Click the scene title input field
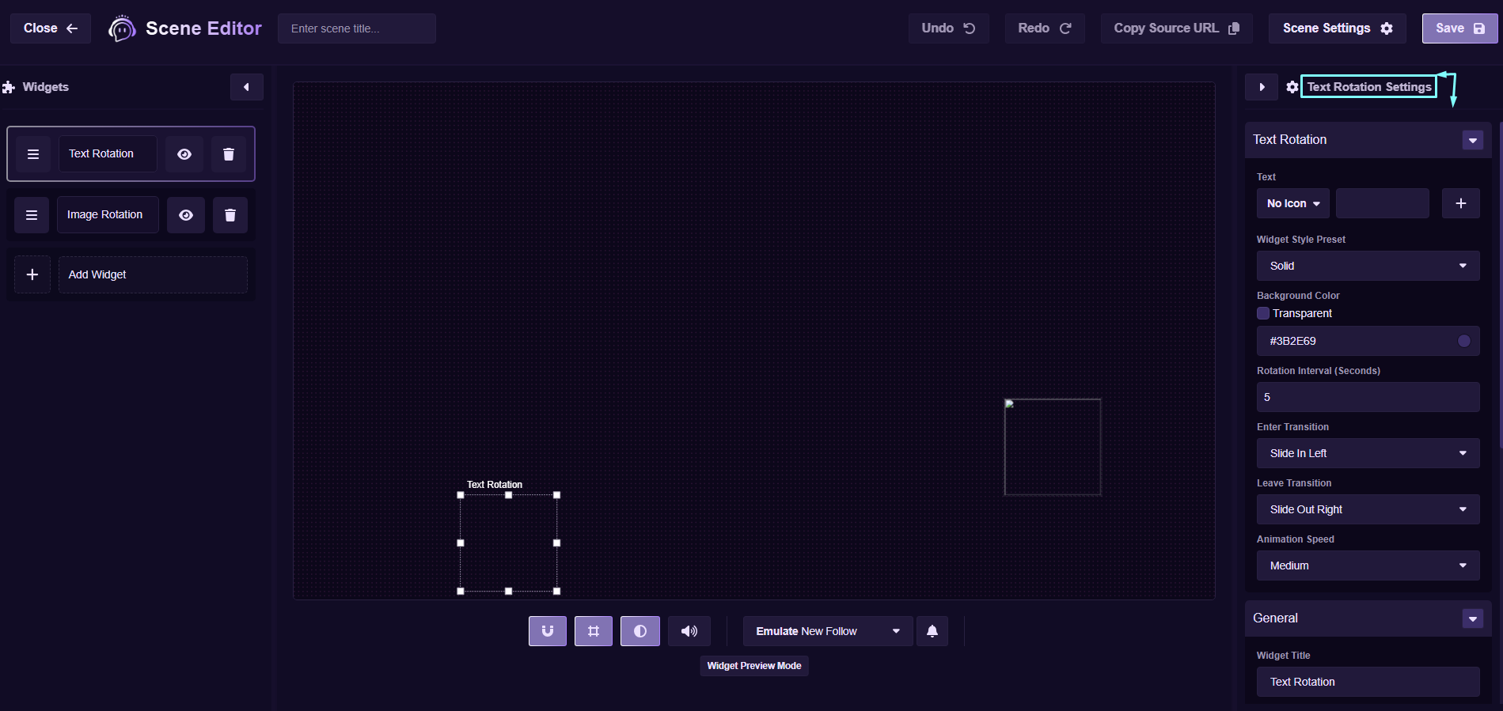Image resolution: width=1503 pixels, height=711 pixels. click(x=357, y=28)
